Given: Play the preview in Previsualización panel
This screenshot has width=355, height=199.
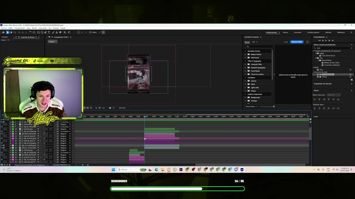Looking at the screenshot, I should click(326, 41).
